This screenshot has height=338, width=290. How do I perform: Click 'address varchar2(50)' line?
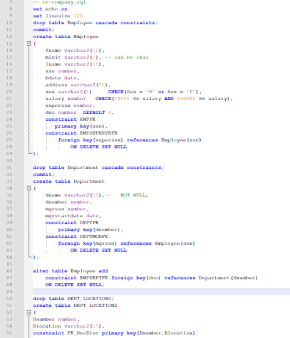[78, 85]
